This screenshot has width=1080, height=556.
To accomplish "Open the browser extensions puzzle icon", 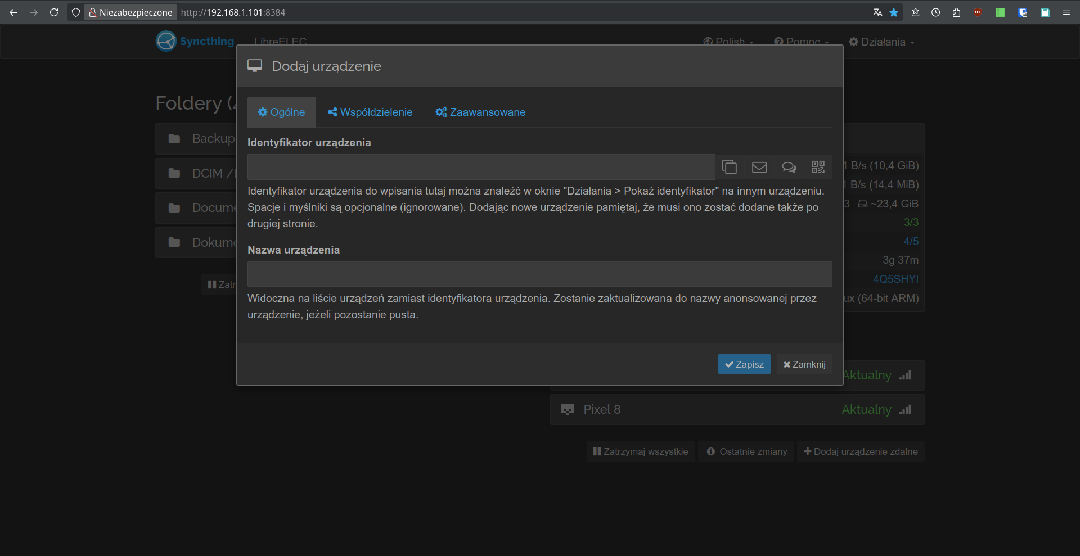I will coord(956,12).
